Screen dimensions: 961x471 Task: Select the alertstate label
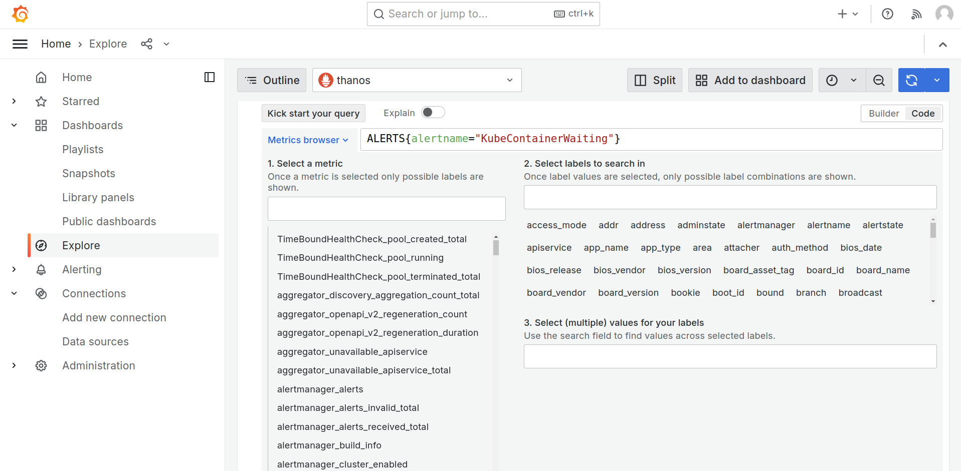point(883,225)
